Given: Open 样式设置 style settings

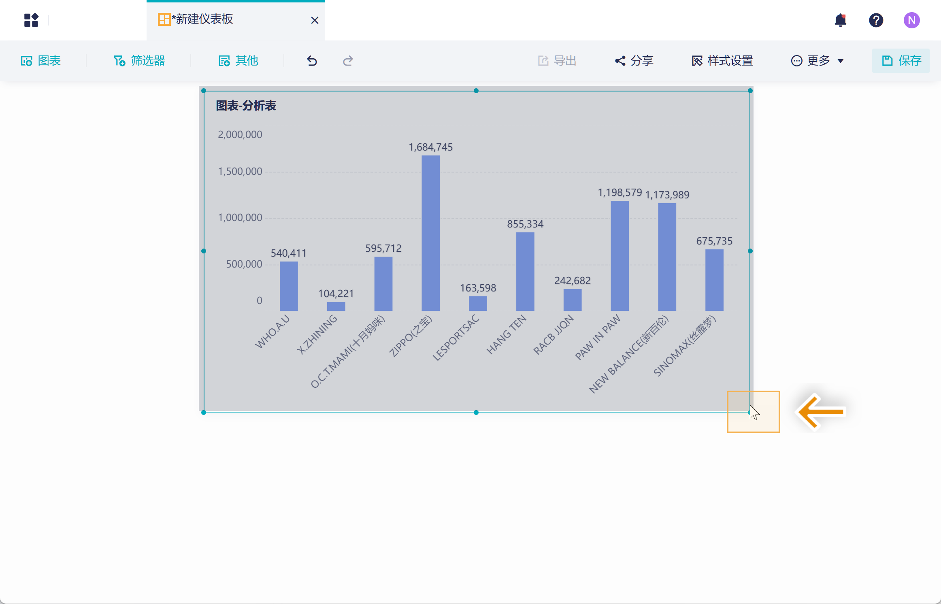Looking at the screenshot, I should coord(722,61).
